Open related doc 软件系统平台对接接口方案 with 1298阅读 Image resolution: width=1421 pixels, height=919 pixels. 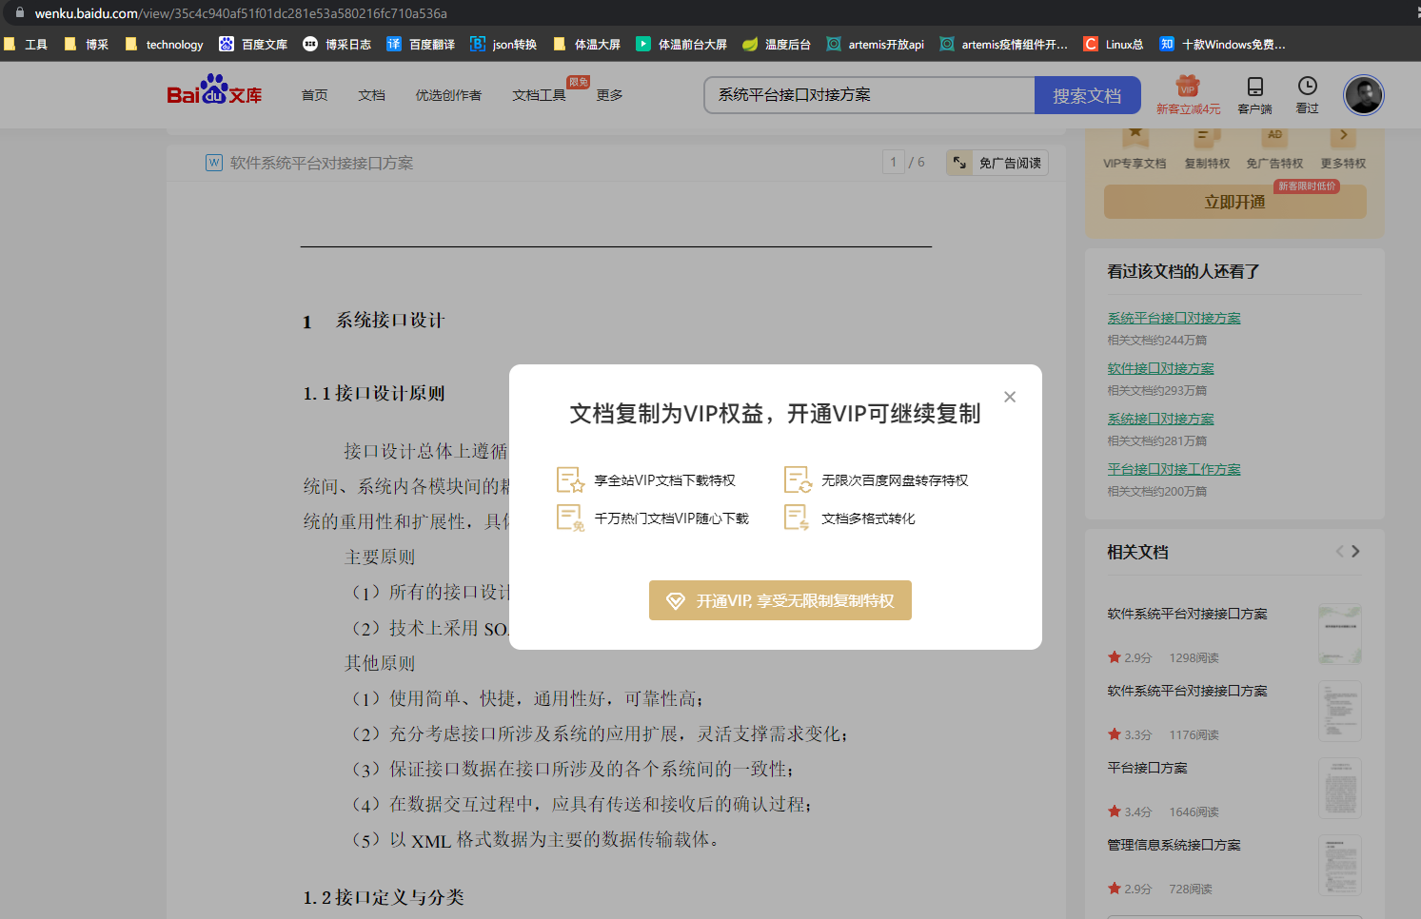[x=1187, y=614]
